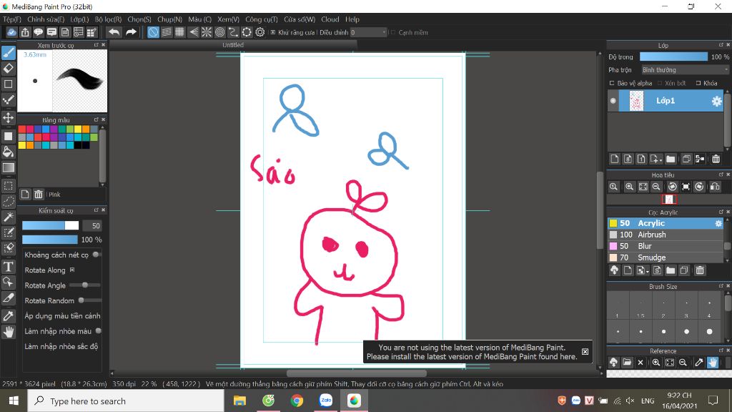Open snap settings gear in toolbar
This screenshot has height=412, width=732.
click(x=260, y=32)
